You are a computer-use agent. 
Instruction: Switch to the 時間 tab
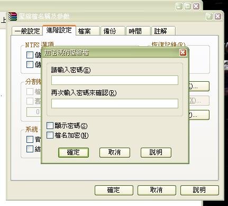138,31
